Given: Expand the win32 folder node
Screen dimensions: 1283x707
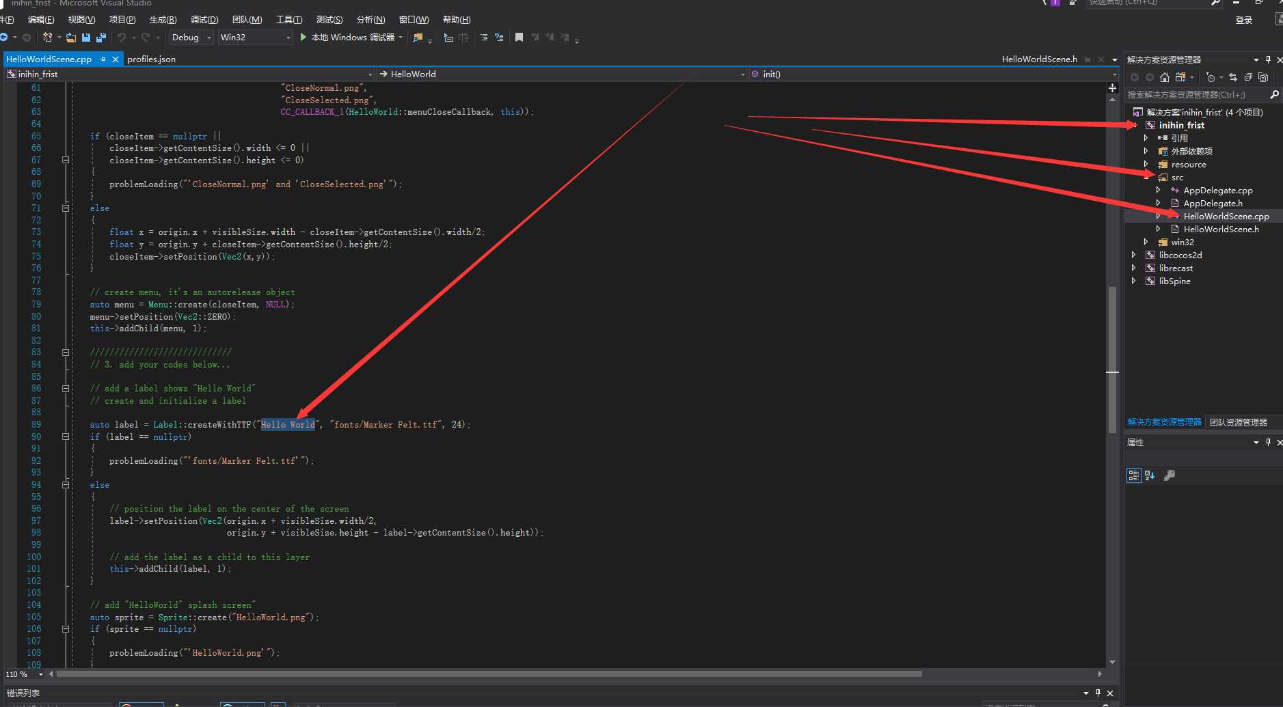Looking at the screenshot, I should (1146, 242).
